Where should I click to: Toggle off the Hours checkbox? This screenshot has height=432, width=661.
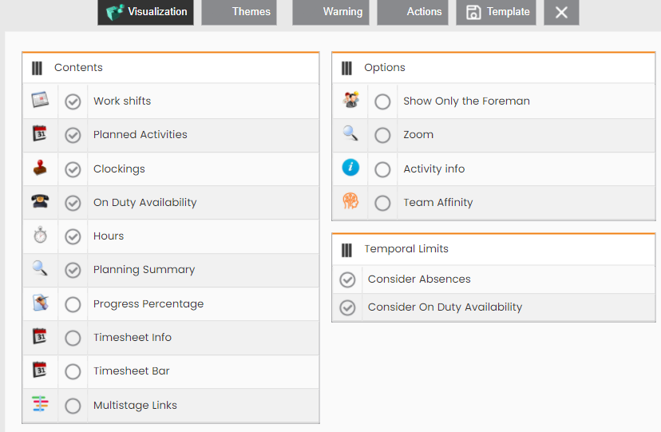point(73,236)
